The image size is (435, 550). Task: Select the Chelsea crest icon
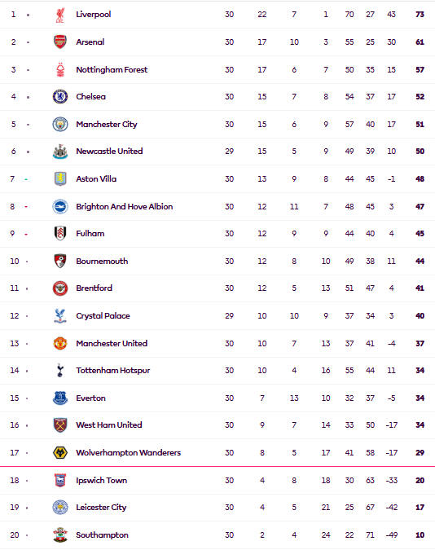coord(60,96)
